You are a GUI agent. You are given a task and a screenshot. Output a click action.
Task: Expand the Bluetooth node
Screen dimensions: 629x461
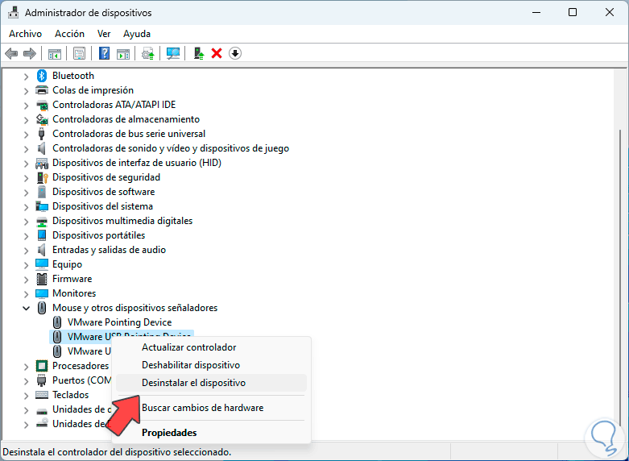point(26,76)
